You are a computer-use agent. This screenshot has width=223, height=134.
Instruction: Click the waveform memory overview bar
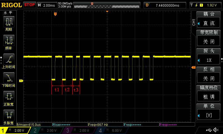point(107,5)
